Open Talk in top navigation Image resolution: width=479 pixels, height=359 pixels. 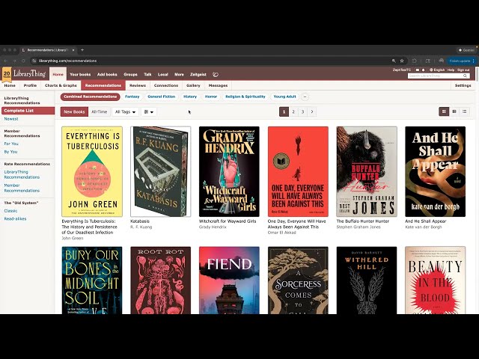[x=147, y=75]
